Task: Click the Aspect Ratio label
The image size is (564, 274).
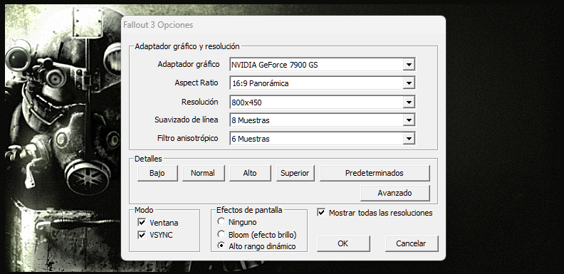Action: [x=197, y=83]
